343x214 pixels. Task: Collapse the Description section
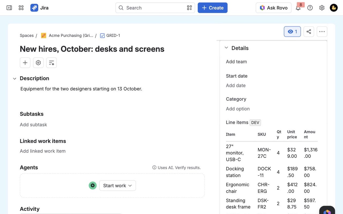pos(14,78)
